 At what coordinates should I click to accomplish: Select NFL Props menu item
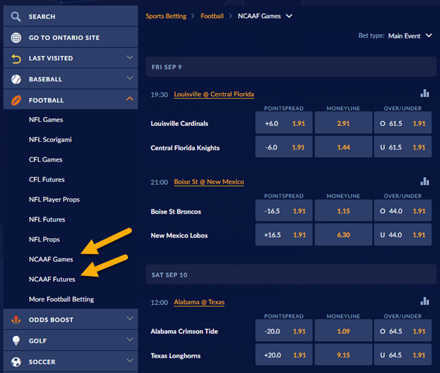[45, 239]
